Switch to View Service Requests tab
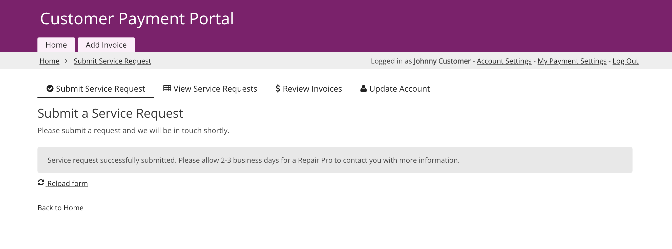 (210, 89)
